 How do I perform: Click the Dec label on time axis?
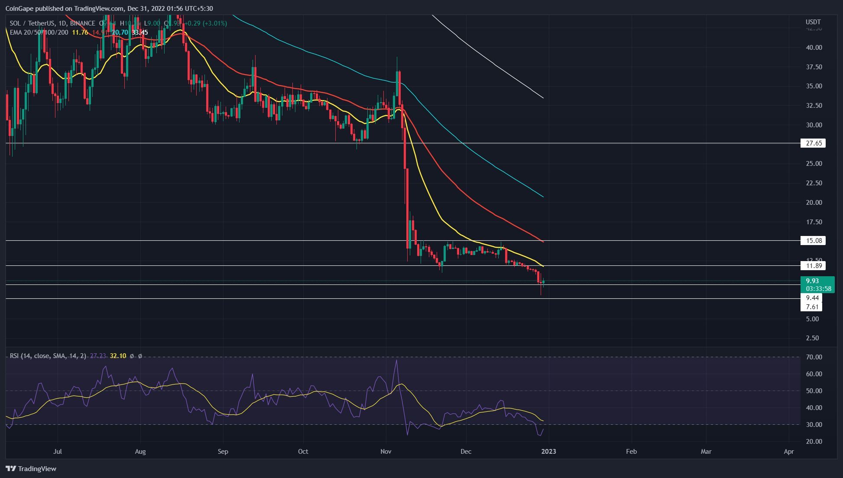click(x=466, y=452)
